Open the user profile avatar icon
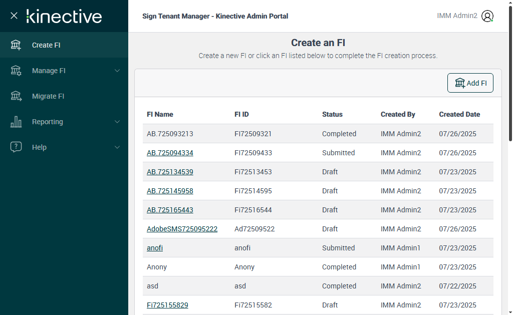The image size is (513, 315). point(487,16)
